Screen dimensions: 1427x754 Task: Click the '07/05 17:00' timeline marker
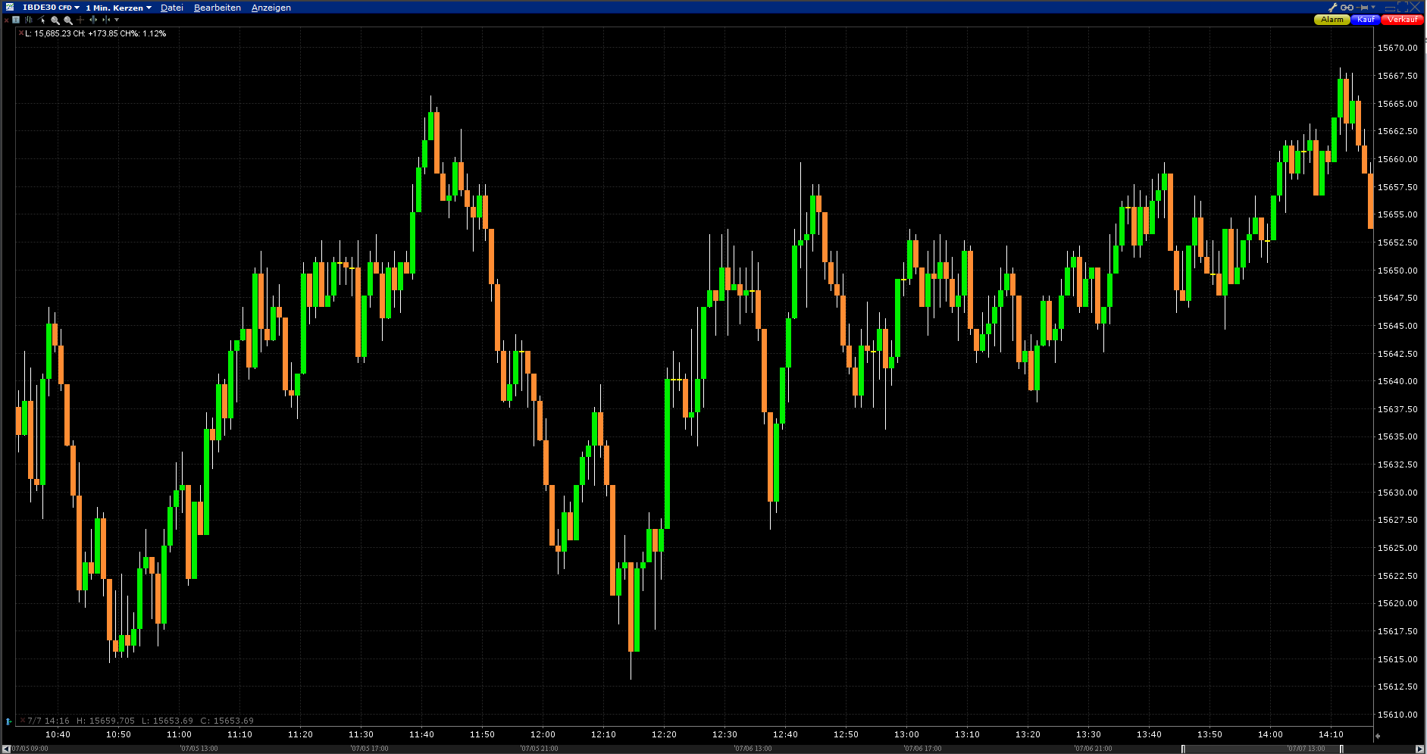369,749
